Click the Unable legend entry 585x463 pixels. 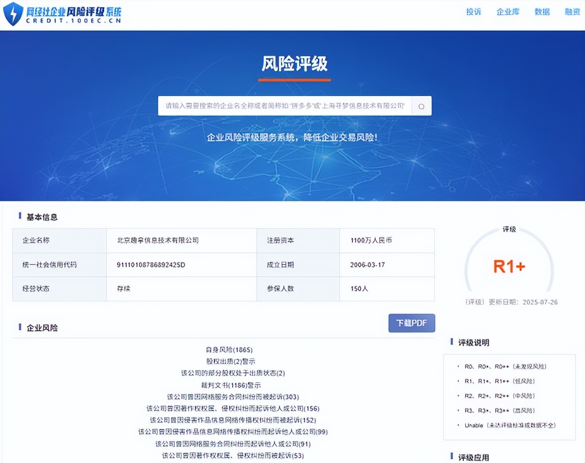tap(510, 425)
